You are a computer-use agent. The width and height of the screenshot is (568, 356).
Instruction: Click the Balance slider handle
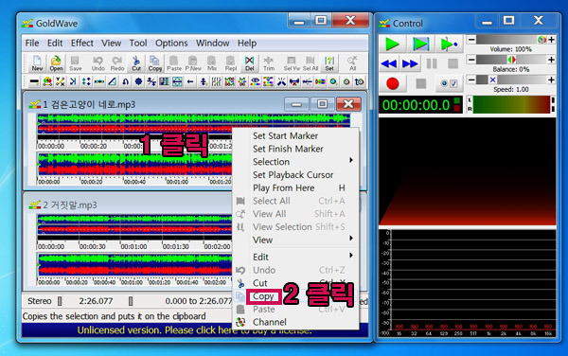511,60
